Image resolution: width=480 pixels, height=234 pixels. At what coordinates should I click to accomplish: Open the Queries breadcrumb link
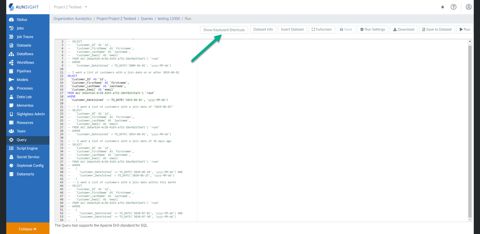pos(147,19)
